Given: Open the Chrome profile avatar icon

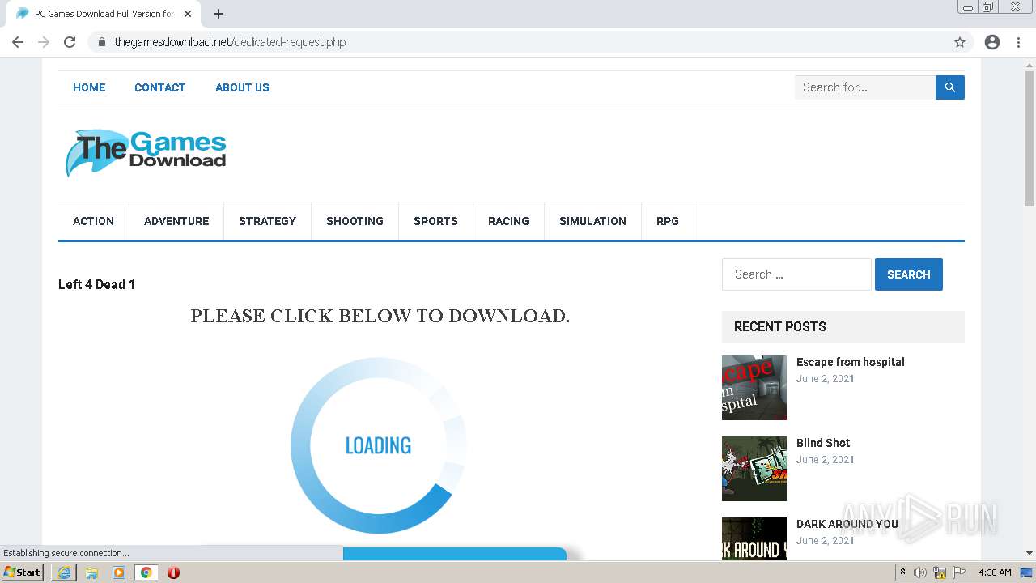Looking at the screenshot, I should point(992,42).
